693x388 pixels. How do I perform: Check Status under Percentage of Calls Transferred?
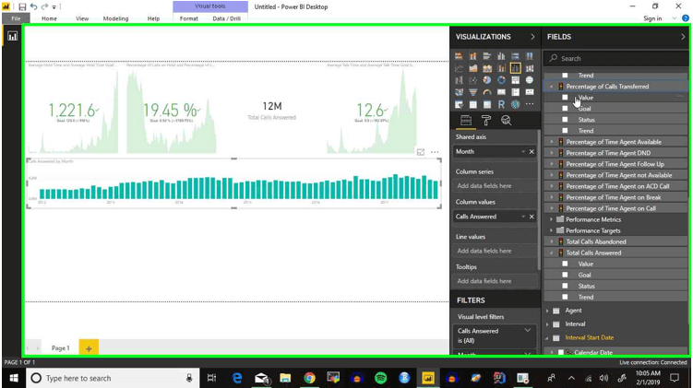pos(565,119)
